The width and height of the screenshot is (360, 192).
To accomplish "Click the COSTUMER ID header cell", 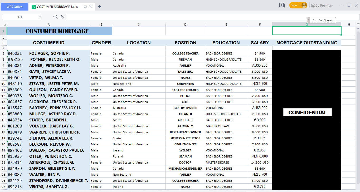I will point(48,43).
